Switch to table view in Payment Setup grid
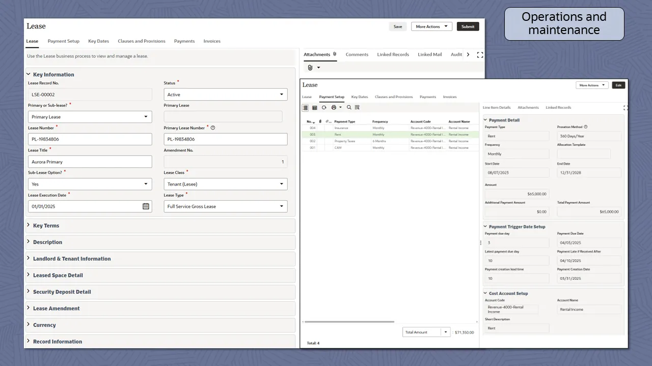Viewport: 652px width, 366px height. [314, 107]
